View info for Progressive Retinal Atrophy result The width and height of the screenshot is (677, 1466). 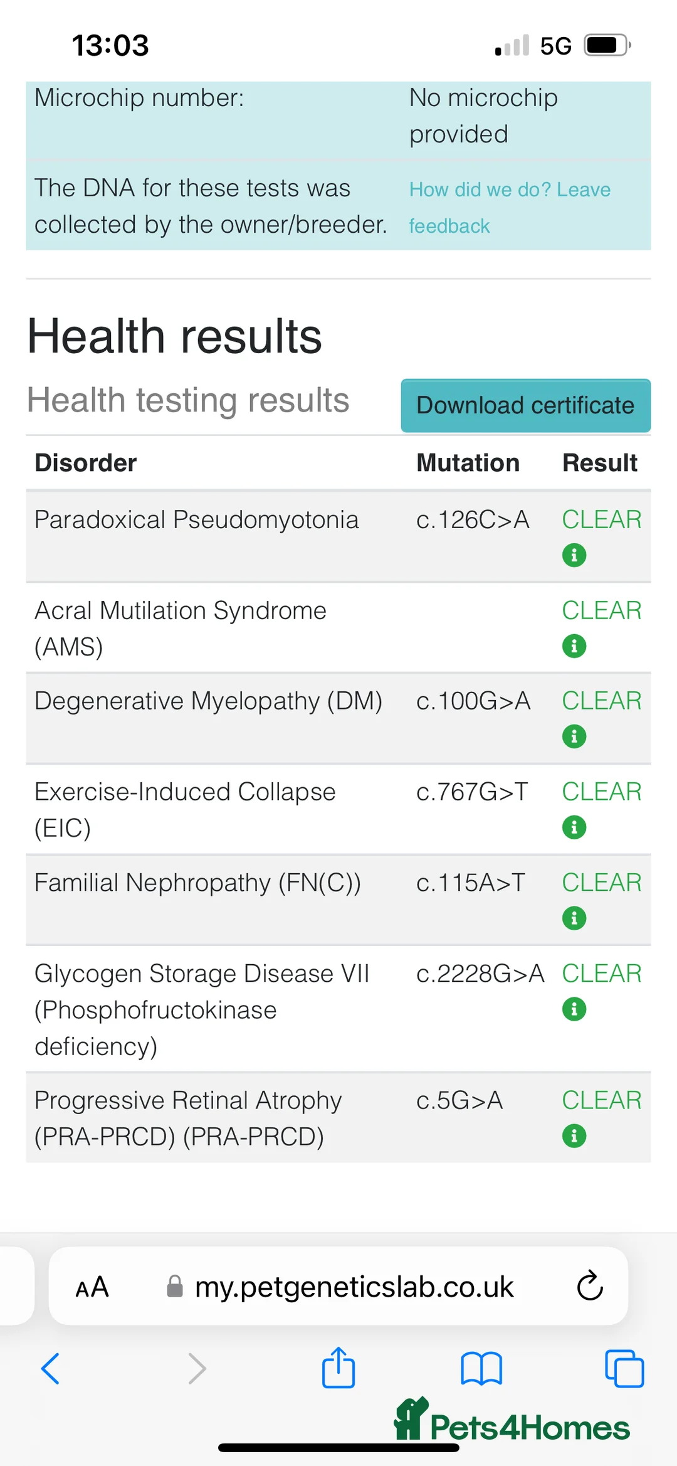(x=574, y=1136)
